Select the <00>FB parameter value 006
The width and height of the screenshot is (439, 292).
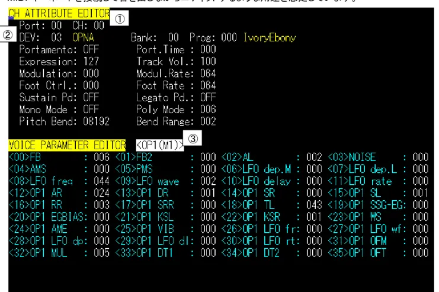point(102,158)
